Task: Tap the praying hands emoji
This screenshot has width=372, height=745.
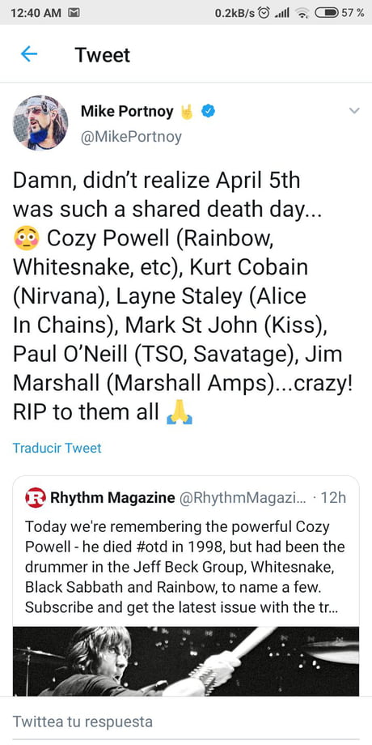Action: (179, 413)
